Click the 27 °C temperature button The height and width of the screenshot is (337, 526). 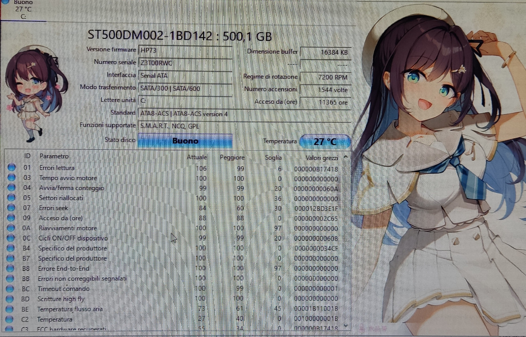click(x=325, y=142)
